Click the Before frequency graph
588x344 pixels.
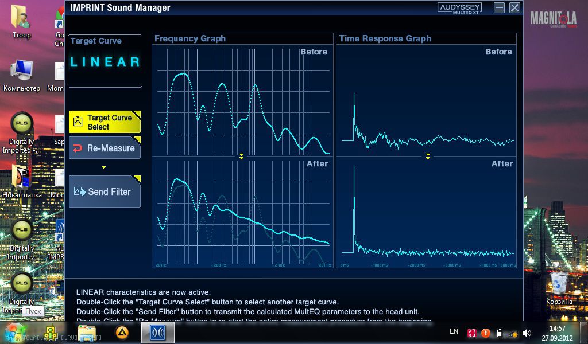[242, 100]
